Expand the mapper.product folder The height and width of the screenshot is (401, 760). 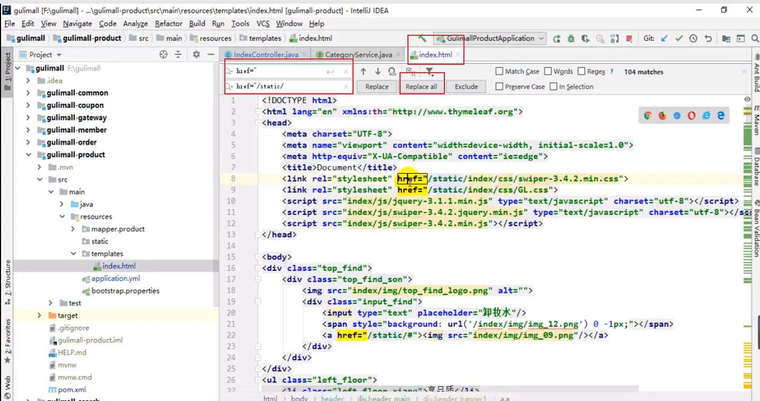pos(73,229)
